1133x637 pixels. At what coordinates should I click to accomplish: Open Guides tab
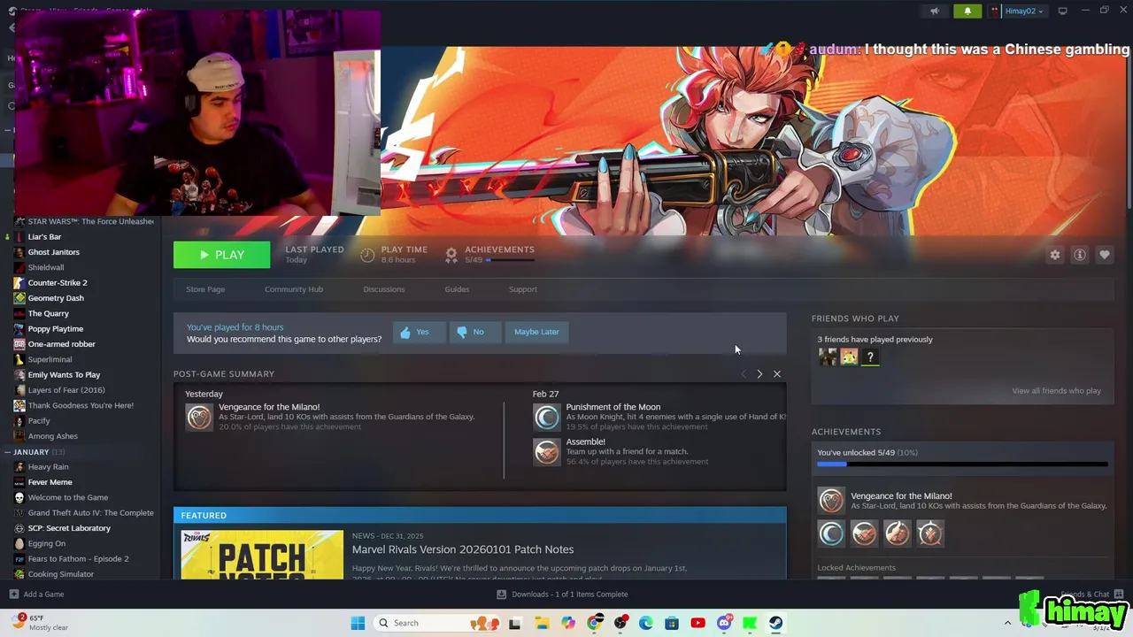[457, 289]
